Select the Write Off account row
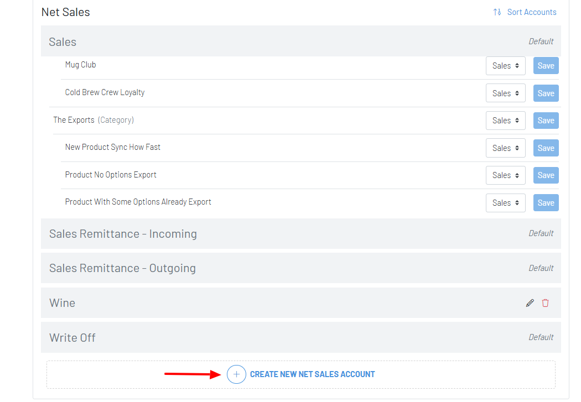Viewport: 581px width, 402px height. (x=72, y=338)
